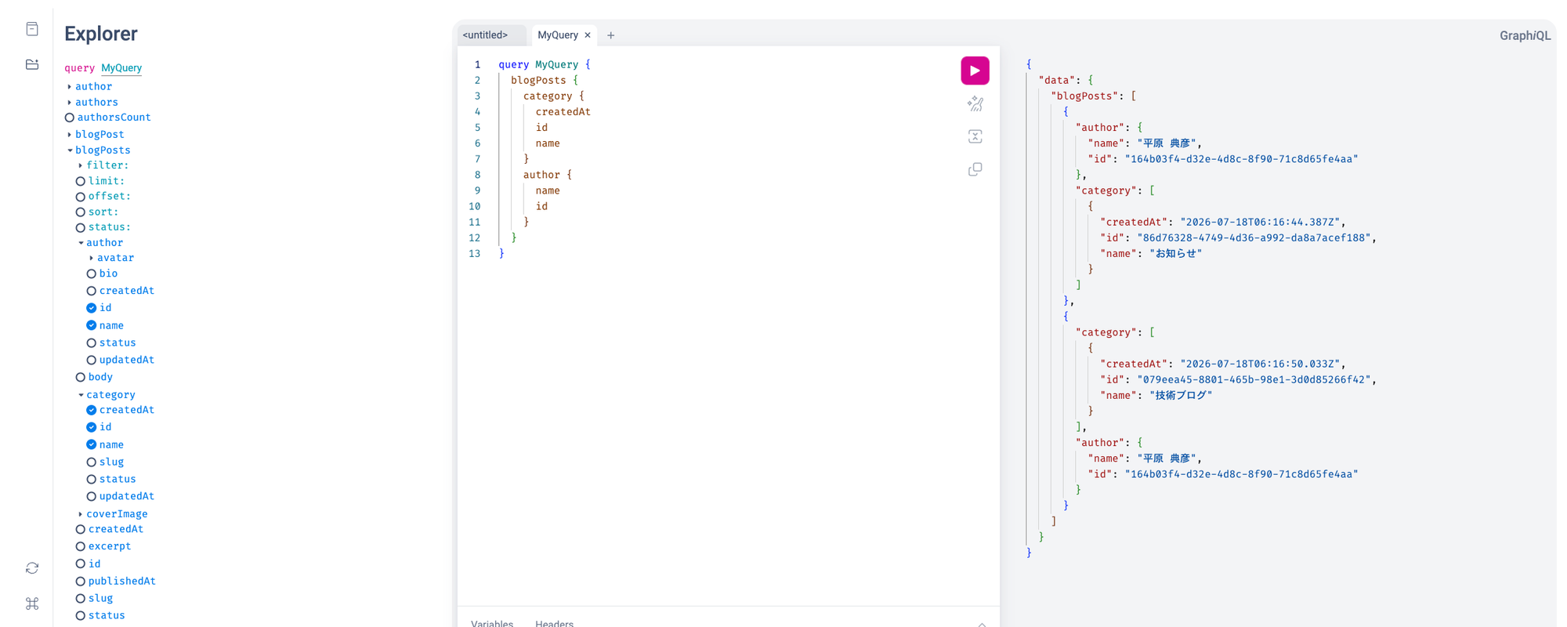Click the "技術ブログ" value in the response
This screenshot has height=627, width=1567.
1181,396
